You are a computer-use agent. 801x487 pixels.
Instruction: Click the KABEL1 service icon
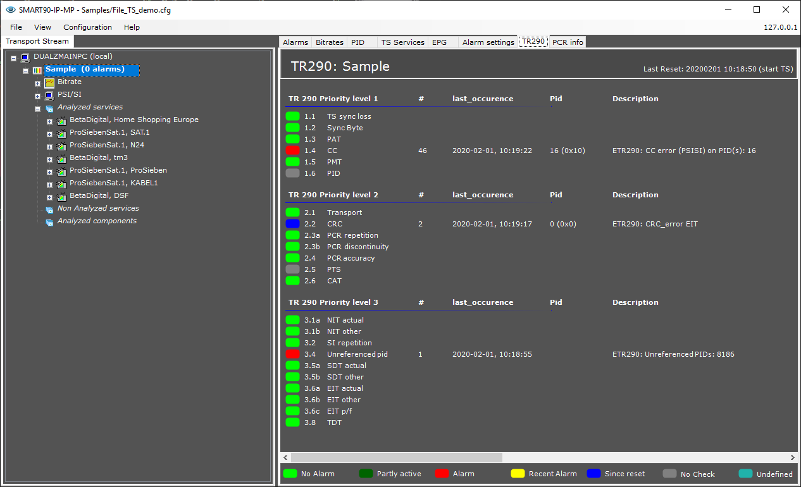pos(61,183)
